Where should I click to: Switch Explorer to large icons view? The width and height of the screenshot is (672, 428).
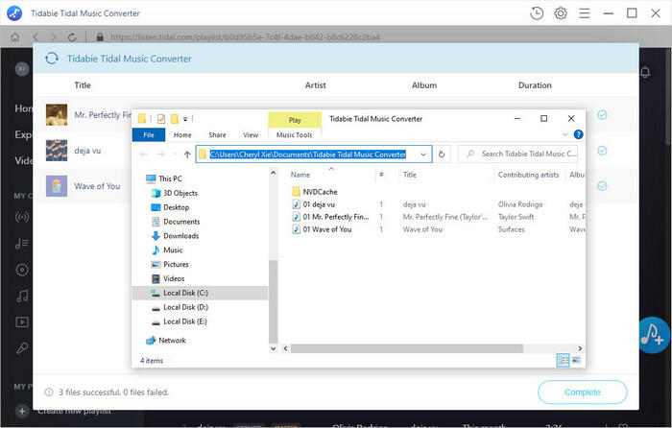tap(576, 360)
